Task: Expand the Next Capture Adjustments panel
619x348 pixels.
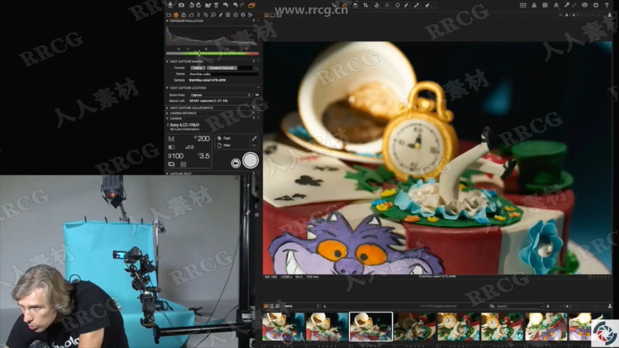Action: click(x=191, y=108)
